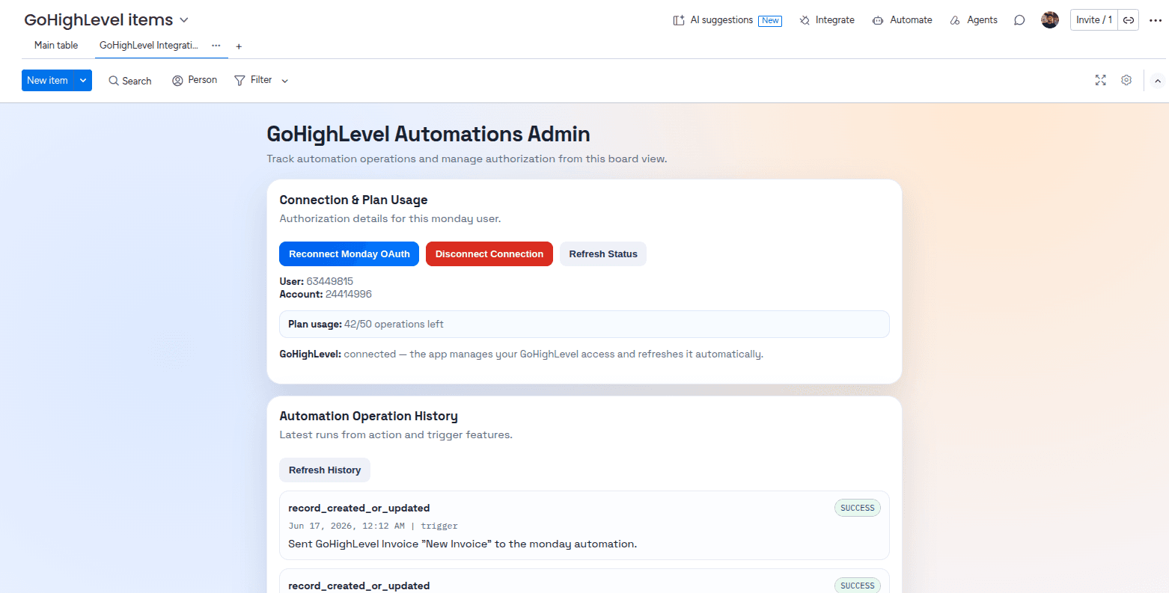This screenshot has height=593, width=1169.
Task: Open the AI suggestions panel
Action: [x=712, y=20]
